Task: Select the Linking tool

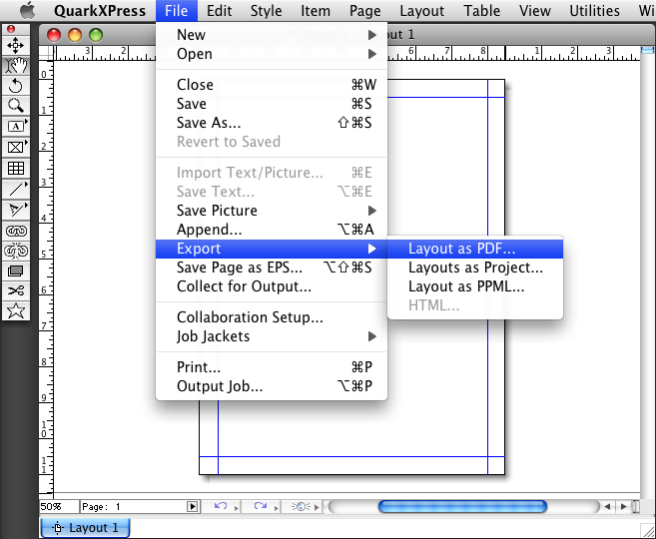Action: 16,231
